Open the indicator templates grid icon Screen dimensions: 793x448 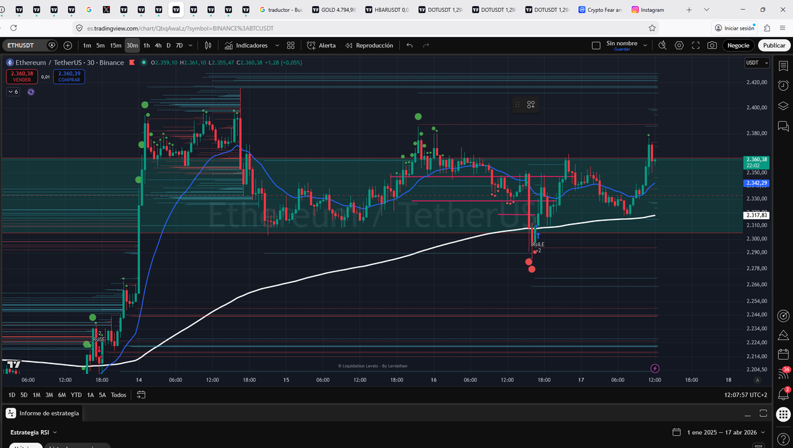pos(291,46)
